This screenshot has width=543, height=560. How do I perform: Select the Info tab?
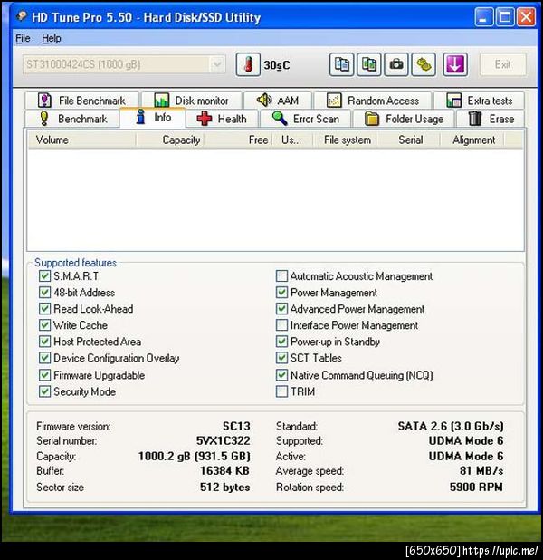click(153, 117)
